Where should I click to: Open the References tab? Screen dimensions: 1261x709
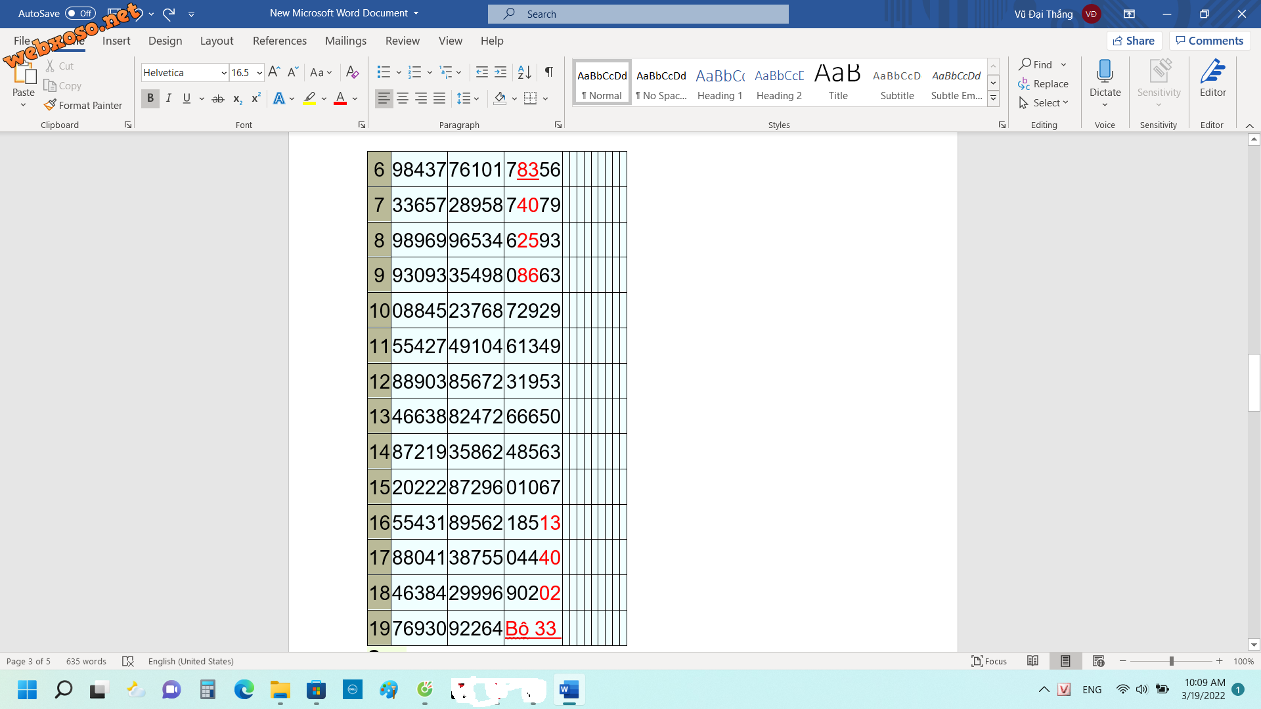coord(280,41)
